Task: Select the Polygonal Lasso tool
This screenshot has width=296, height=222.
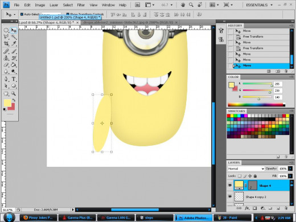Action: 6,36
